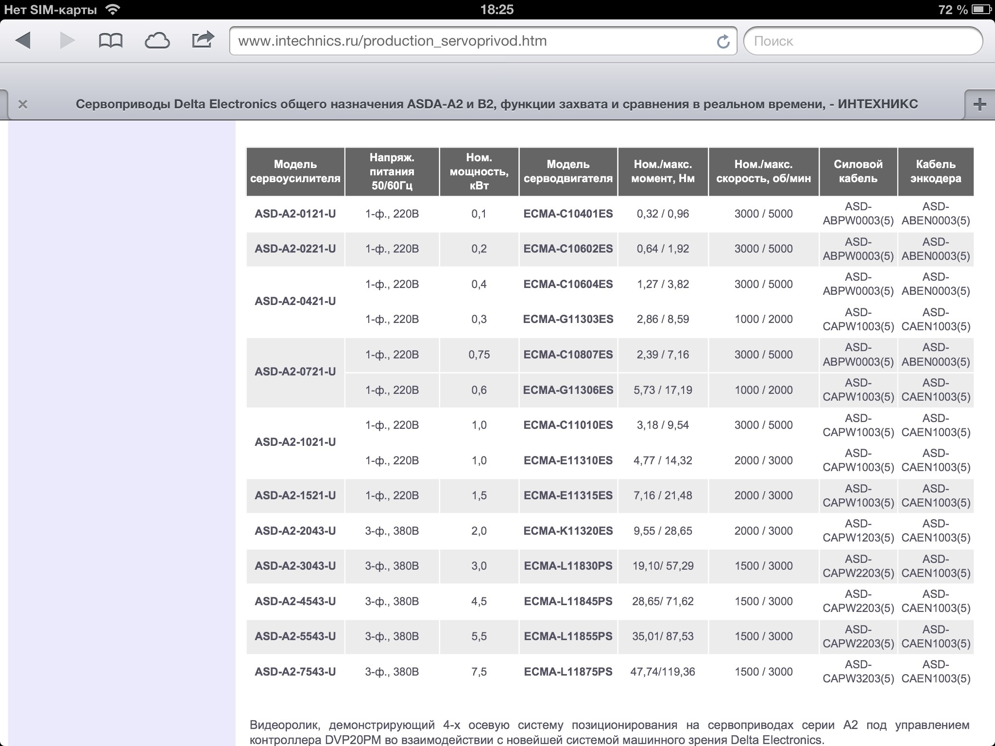
Task: Open new tab with plus button
Action: tap(979, 104)
